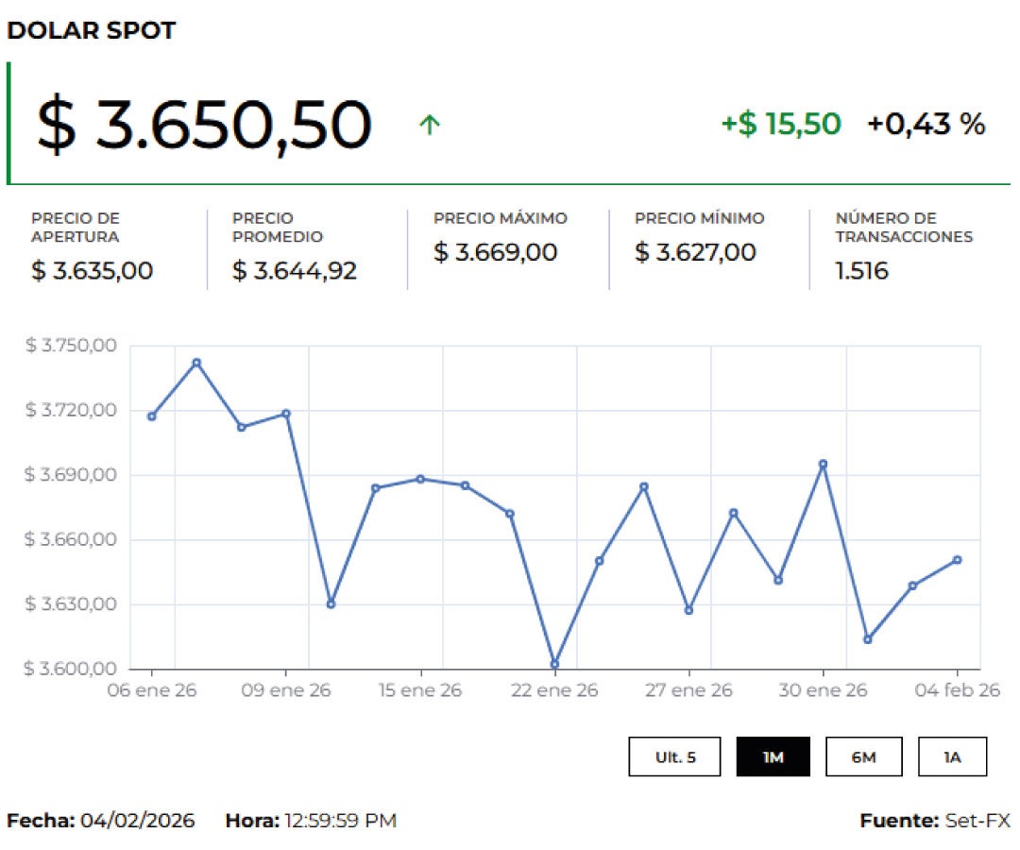Switch chart to the 1M range
Viewport: 1020px width, 850px height.
click(x=773, y=757)
